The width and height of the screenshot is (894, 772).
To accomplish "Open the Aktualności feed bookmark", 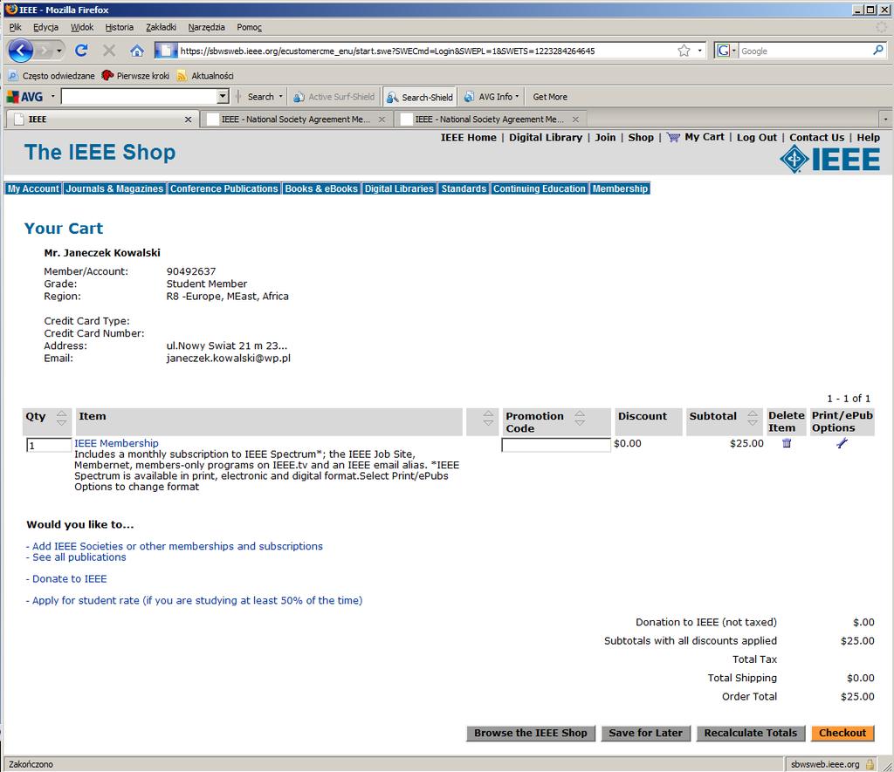I will (205, 76).
